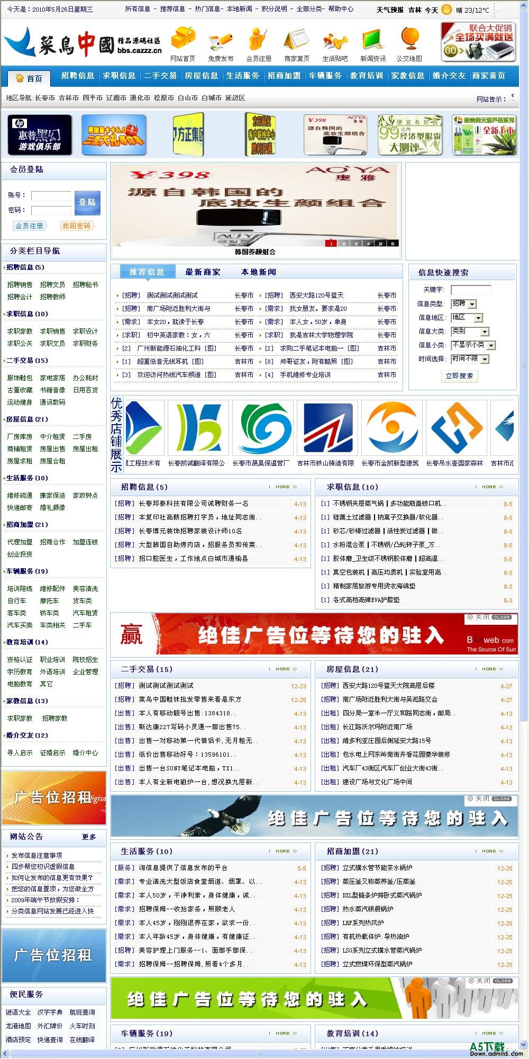Open the 信息地区 dropdown
Image resolution: width=529 pixels, height=1059 pixels.
click(x=467, y=318)
